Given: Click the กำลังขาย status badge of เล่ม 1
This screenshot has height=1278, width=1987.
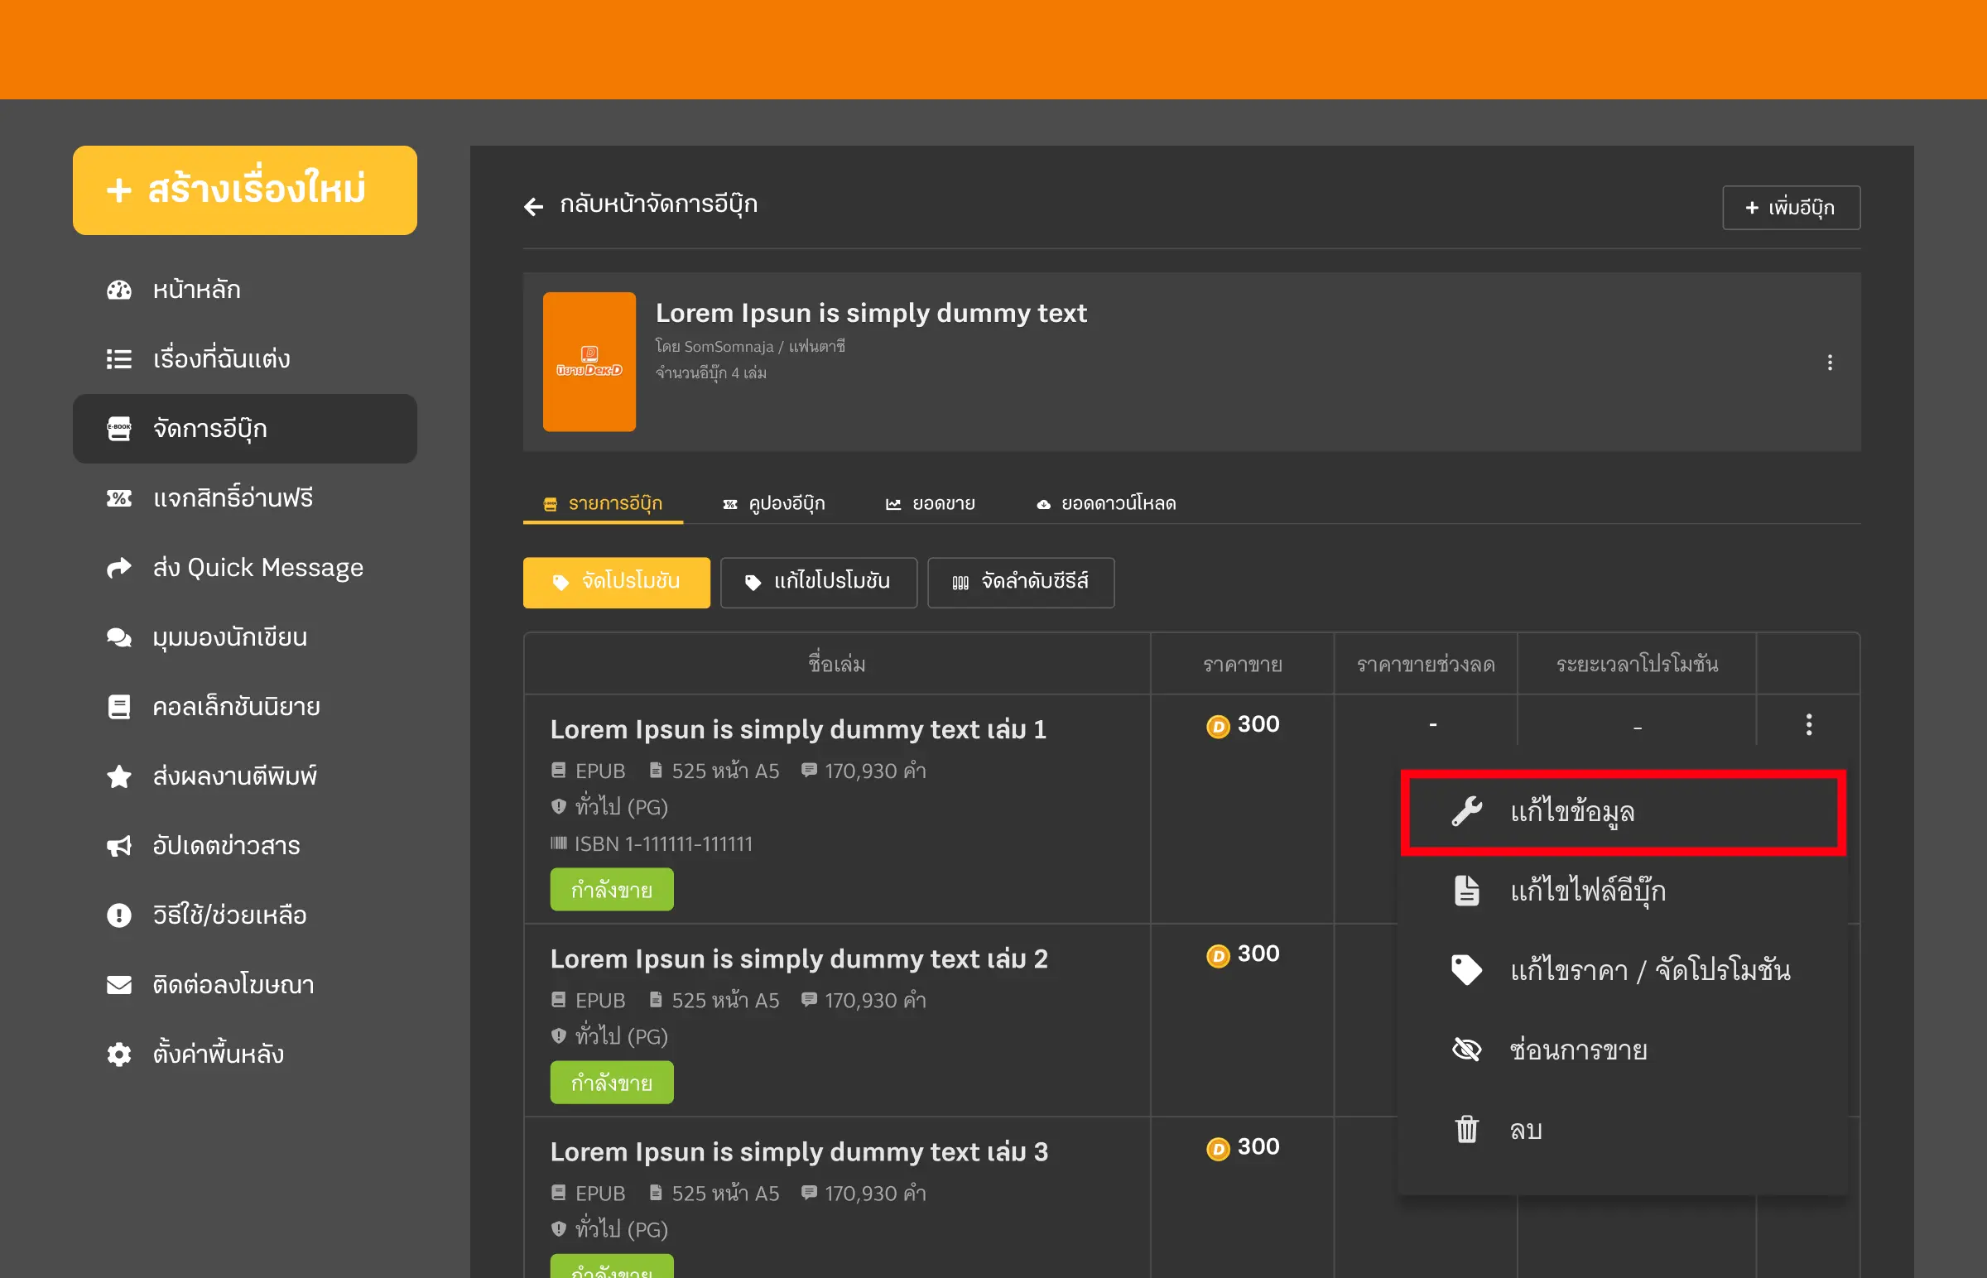Looking at the screenshot, I should coord(612,891).
